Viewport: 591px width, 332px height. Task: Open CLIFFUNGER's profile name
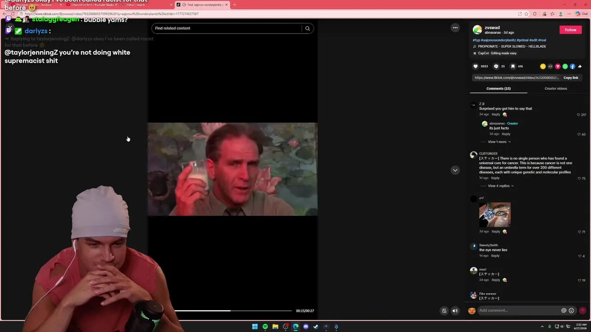488,154
